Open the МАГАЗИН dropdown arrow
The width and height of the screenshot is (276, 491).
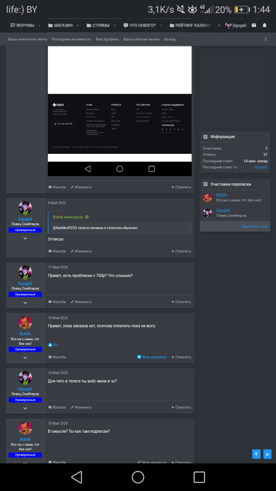[x=77, y=25]
